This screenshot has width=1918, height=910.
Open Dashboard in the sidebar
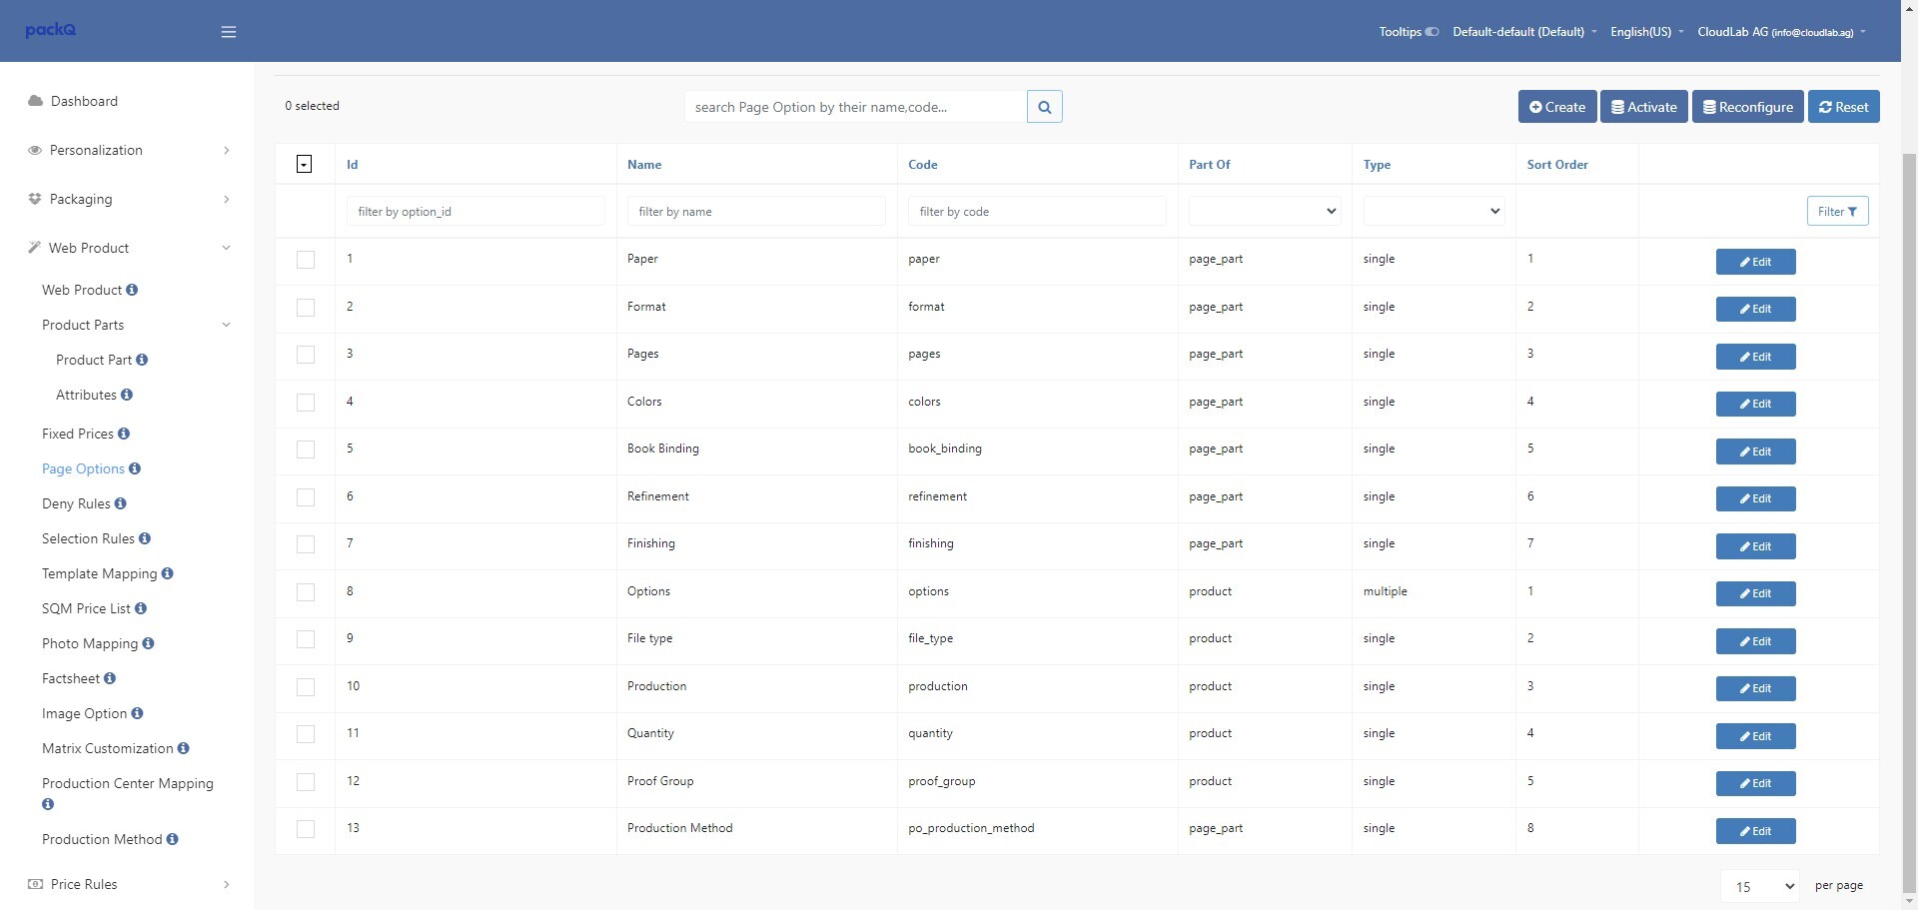84,101
